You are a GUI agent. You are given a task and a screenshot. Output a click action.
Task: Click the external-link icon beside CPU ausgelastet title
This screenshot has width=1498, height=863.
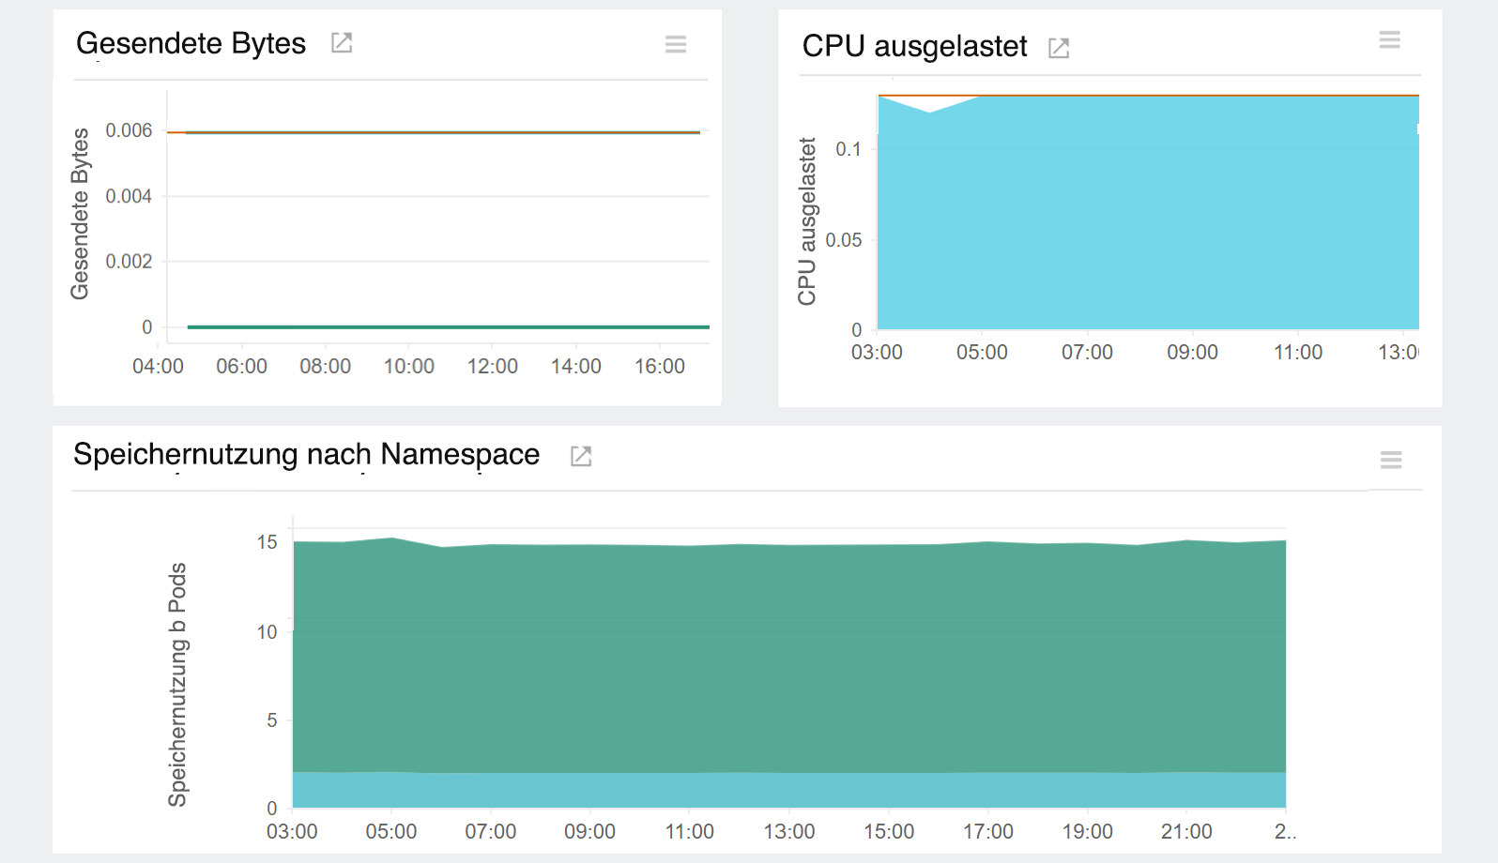click(x=1060, y=47)
